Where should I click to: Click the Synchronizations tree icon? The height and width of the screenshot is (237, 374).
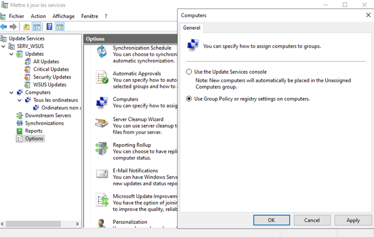pyautogui.click(x=19, y=123)
